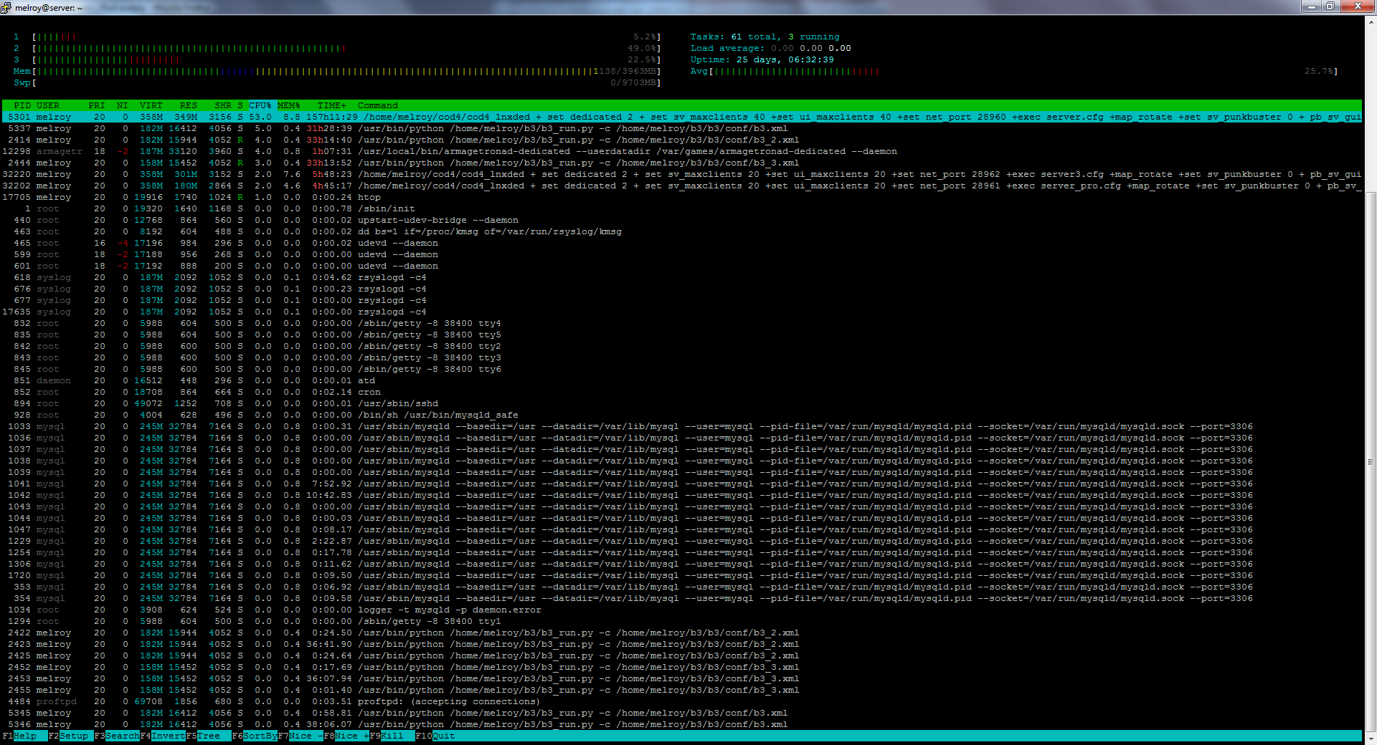Click the PuTTY icon in the title bar
Screen dimensions: 1377x745
click(x=6, y=7)
